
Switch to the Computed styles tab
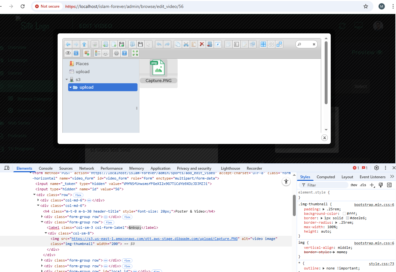tap(326, 177)
